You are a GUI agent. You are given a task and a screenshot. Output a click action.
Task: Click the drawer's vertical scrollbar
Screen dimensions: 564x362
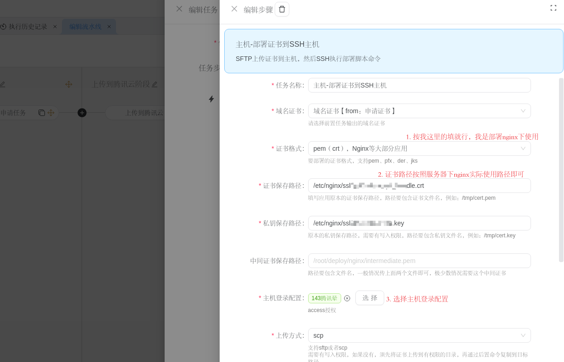pyautogui.click(x=561, y=170)
